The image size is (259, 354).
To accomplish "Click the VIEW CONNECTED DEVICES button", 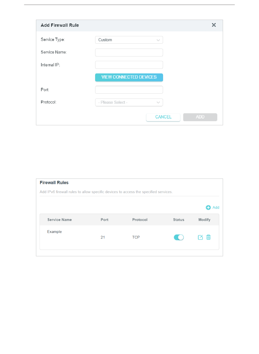I will coord(129,77).
